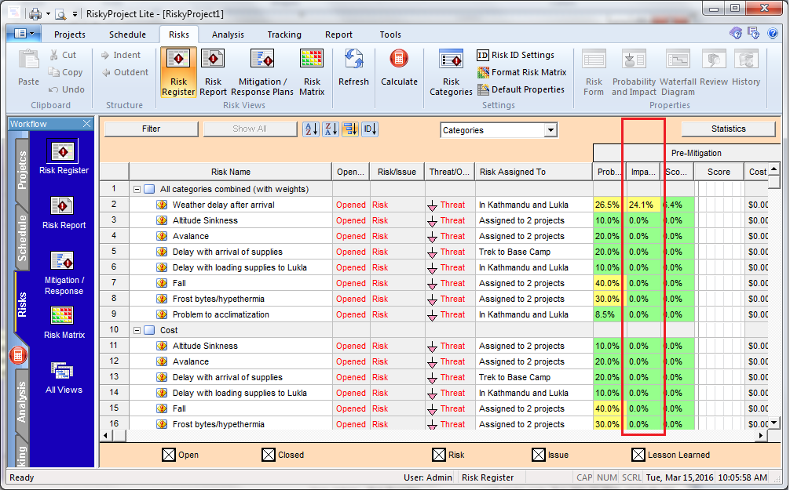The width and height of the screenshot is (790, 490).
Task: Open Format Risk Matrix
Action: pyautogui.click(x=522, y=72)
